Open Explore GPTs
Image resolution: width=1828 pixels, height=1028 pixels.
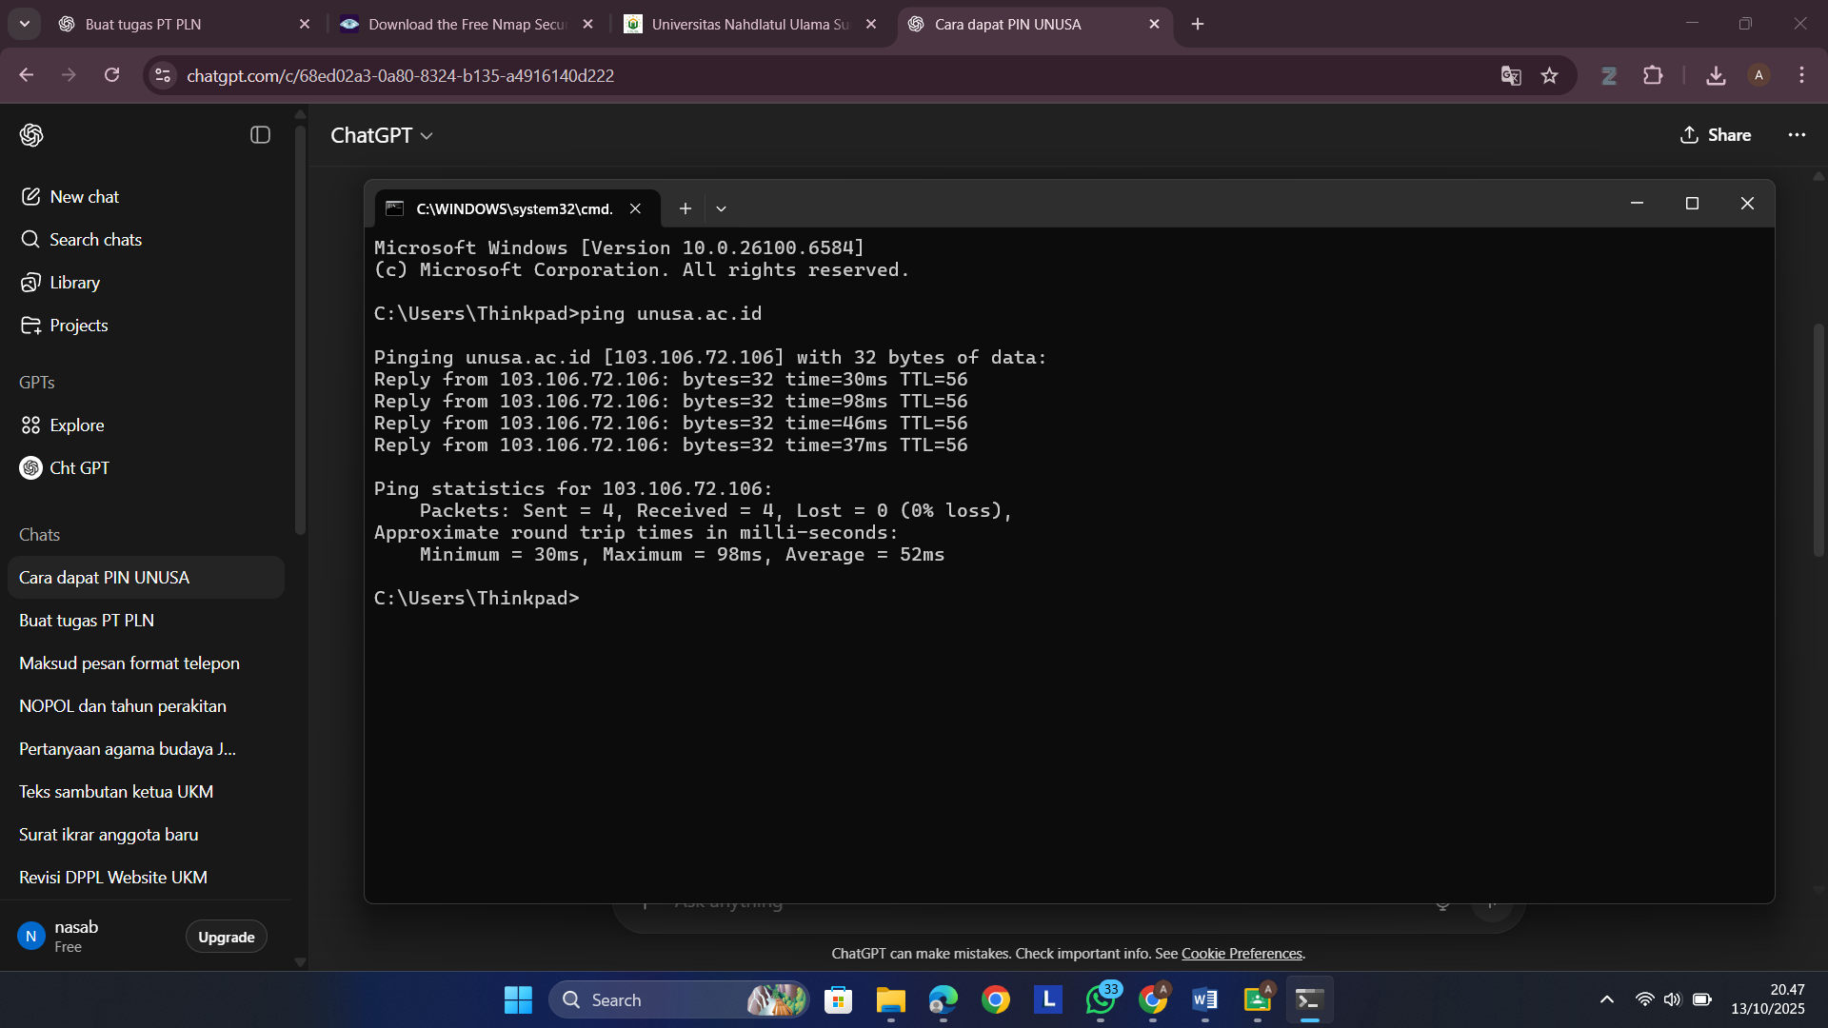(x=76, y=425)
